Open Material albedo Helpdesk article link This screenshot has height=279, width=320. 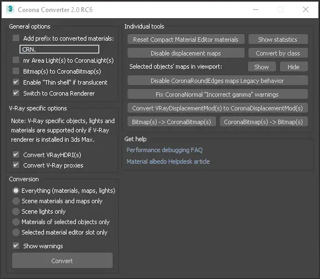[x=168, y=161]
